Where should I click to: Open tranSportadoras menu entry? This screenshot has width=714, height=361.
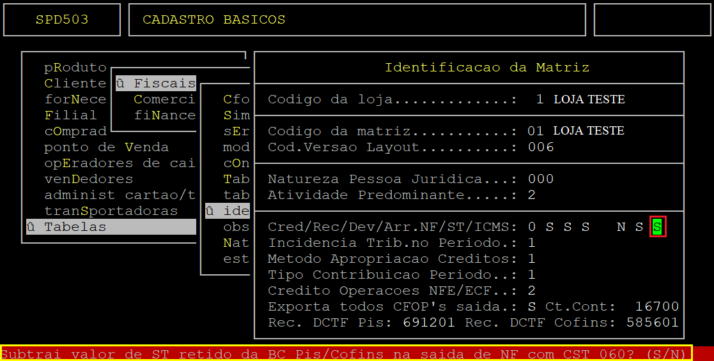tap(111, 211)
